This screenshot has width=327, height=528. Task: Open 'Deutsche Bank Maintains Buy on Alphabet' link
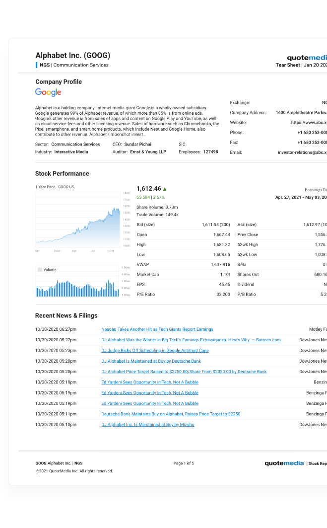click(171, 414)
